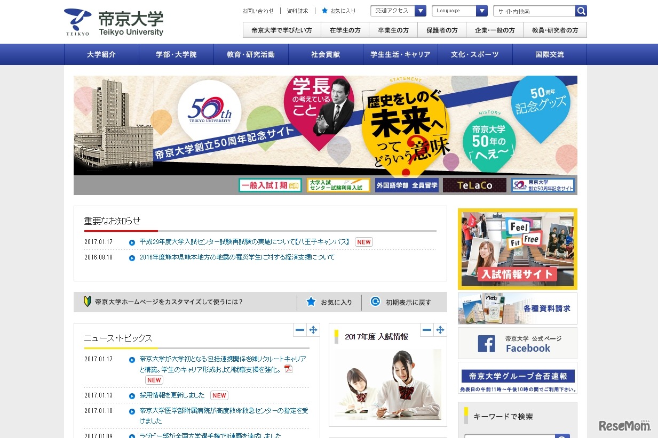Click the Facebook logo icon
Image resolution: width=658 pixels, height=438 pixels.
(486, 343)
